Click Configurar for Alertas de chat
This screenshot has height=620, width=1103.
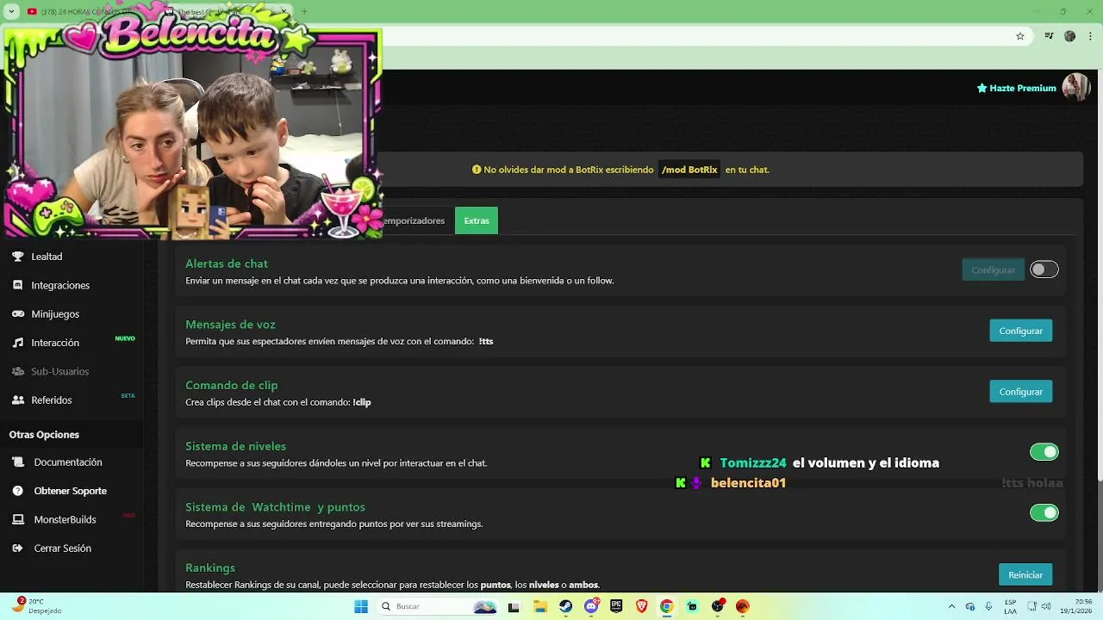993,270
